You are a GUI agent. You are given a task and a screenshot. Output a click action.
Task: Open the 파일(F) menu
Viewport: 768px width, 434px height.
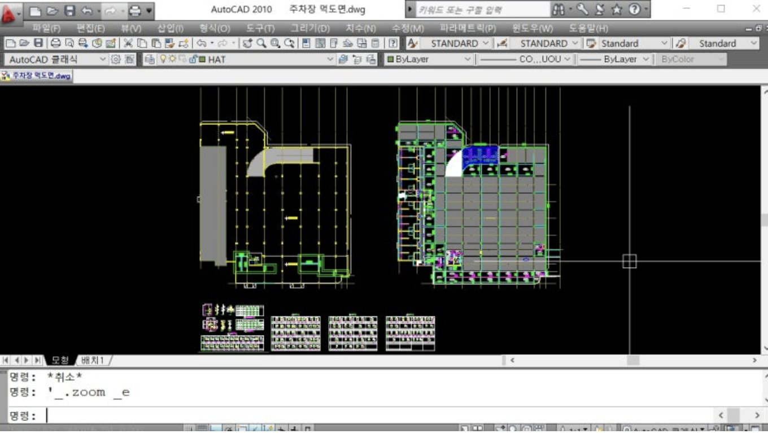46,28
